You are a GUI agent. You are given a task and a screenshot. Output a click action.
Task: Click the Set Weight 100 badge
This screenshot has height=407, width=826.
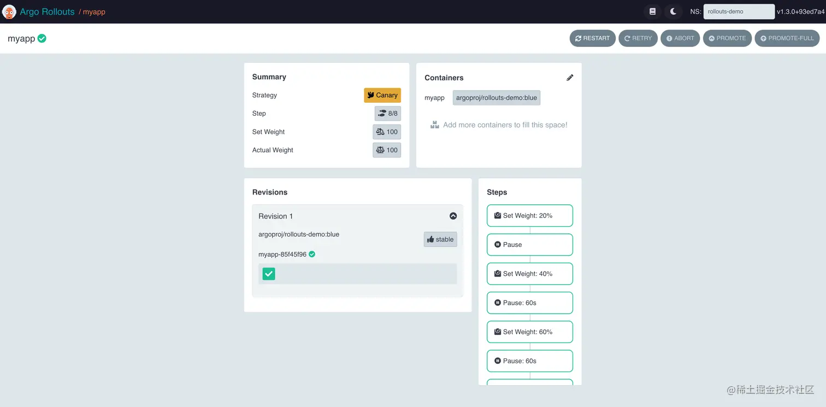pyautogui.click(x=387, y=132)
